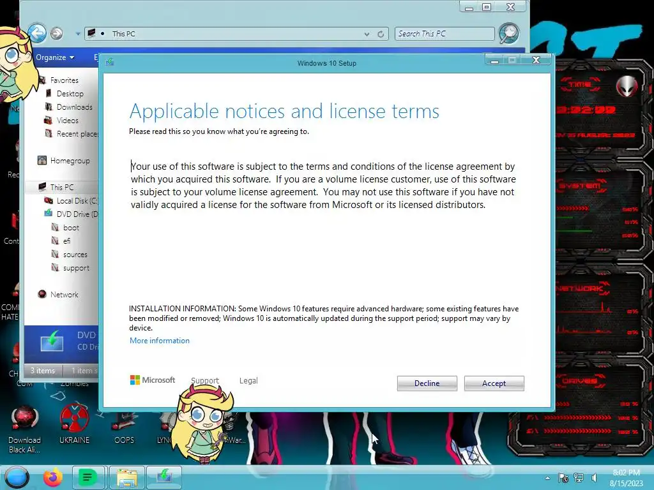Show hidden system tray icons

(x=547, y=478)
